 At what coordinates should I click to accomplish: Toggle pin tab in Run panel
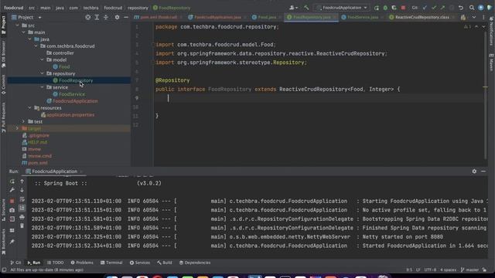click(x=12, y=242)
